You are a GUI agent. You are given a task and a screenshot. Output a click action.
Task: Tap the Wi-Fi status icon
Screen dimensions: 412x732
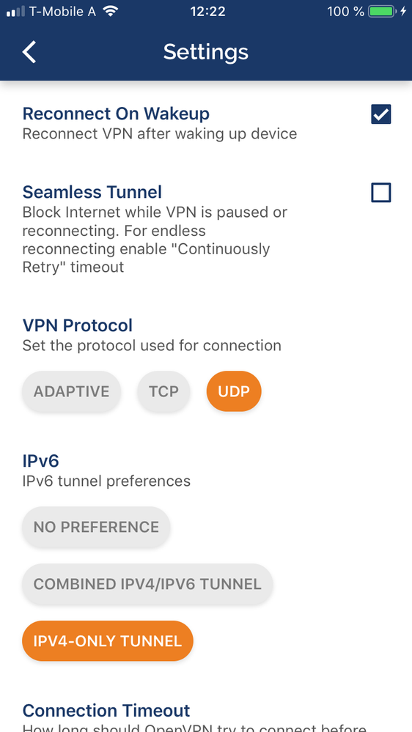coord(111,11)
